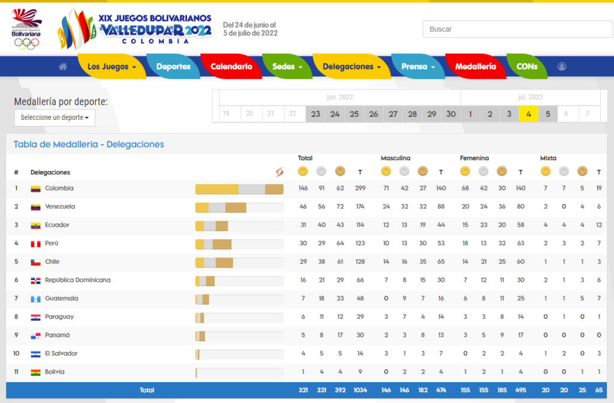Click Colombia's total medal count 299
The height and width of the screenshot is (403, 614).
(360, 188)
